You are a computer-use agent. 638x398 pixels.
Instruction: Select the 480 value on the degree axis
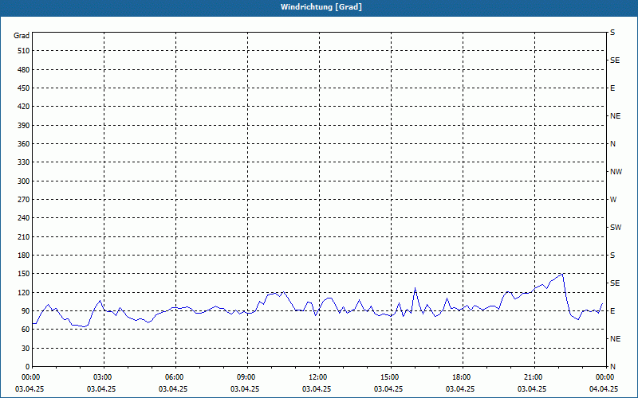pyautogui.click(x=24, y=69)
